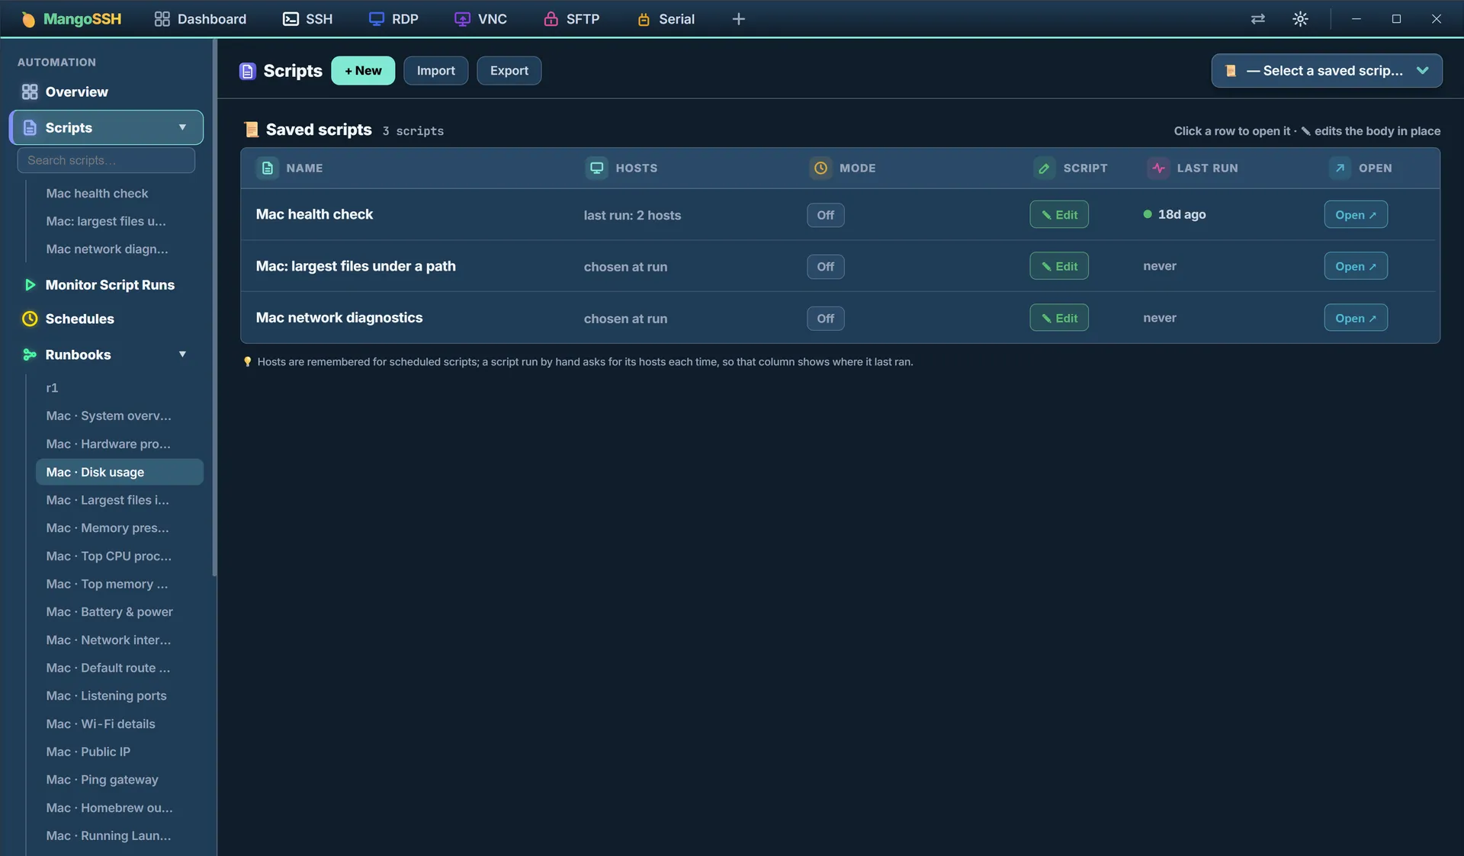Create a script with + New button
Viewport: 1464px width, 856px height.
coord(363,71)
